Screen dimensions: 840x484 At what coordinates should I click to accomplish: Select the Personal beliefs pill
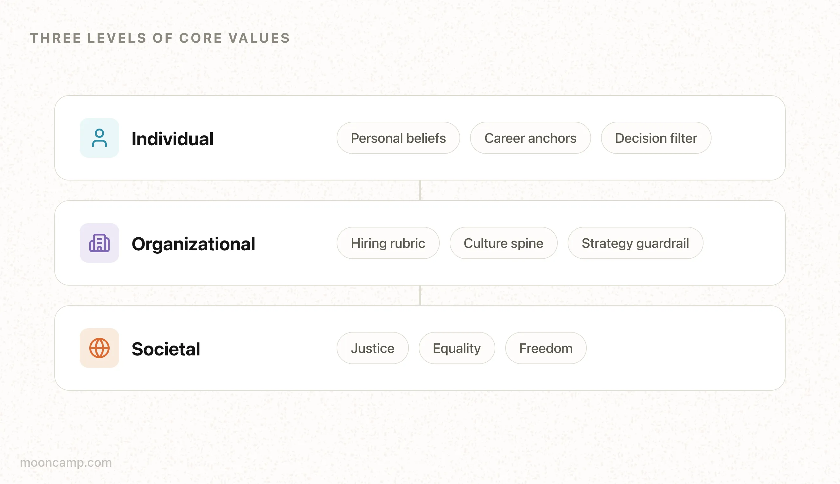tap(398, 138)
